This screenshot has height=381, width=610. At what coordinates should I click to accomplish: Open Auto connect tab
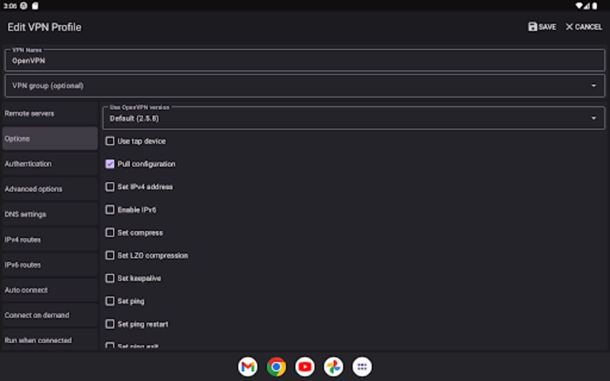pyautogui.click(x=50, y=290)
